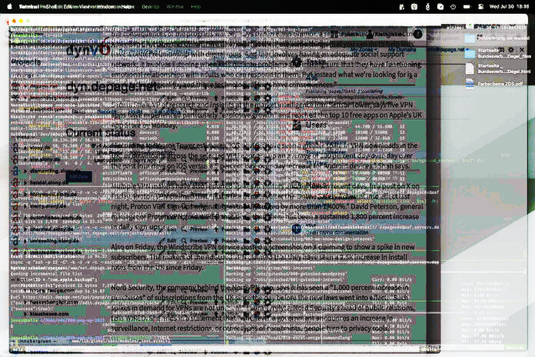This screenshot has width=535, height=357.
Task: Open the Apple menu
Action: (9, 6)
